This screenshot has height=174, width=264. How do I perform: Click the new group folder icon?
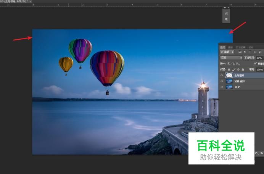(x=262, y=153)
